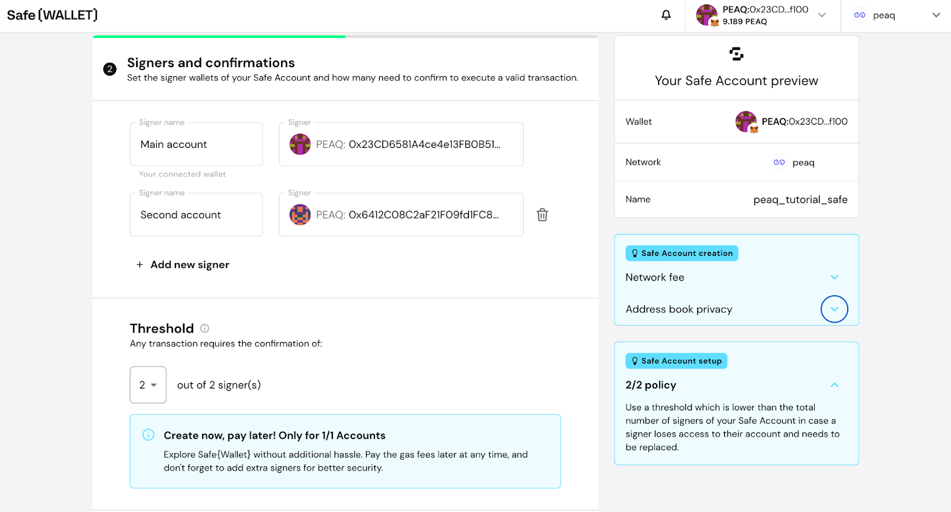
Task: Click the first signer address field
Action: tap(401, 144)
